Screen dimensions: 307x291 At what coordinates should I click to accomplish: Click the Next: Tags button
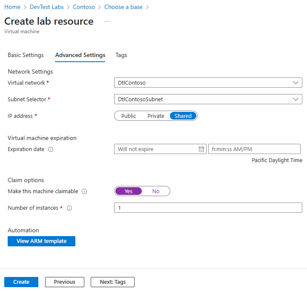pos(112,282)
